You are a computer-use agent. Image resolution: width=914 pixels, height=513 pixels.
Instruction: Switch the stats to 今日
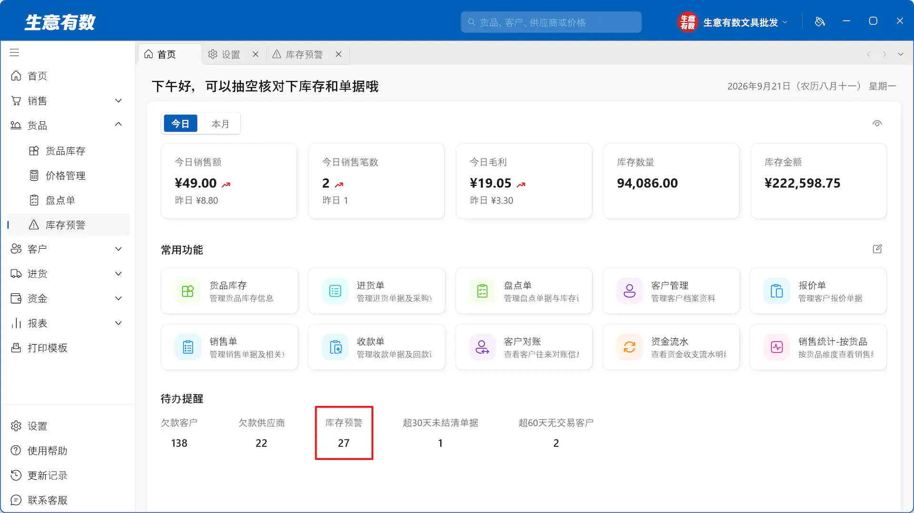180,124
